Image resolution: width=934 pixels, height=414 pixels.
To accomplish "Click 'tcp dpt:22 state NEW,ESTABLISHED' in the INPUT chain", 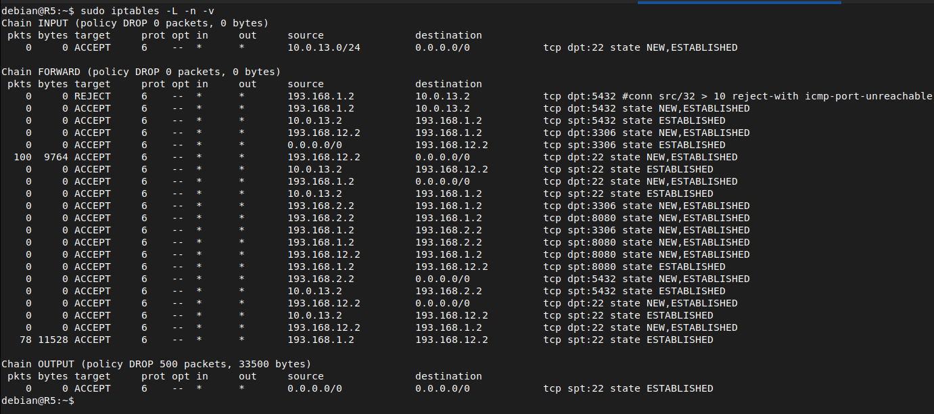I will click(x=640, y=47).
